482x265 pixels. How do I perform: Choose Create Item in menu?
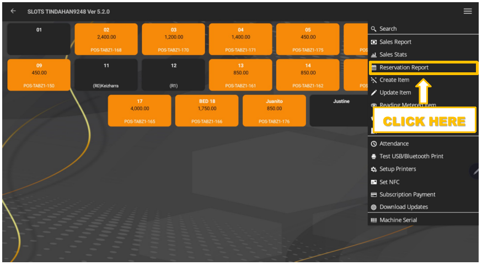(394, 80)
